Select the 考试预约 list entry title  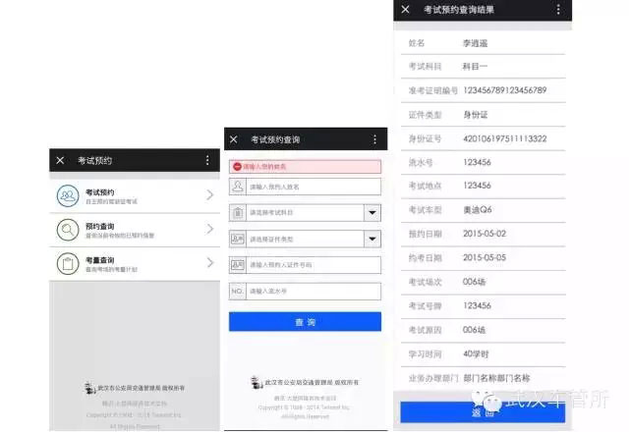(x=100, y=192)
